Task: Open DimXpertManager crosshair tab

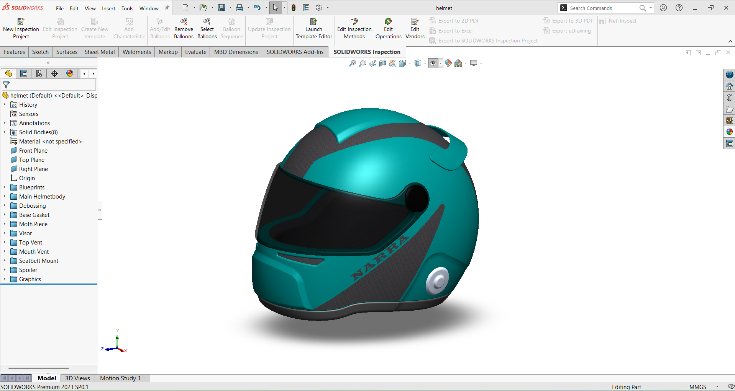Action: tap(54, 73)
